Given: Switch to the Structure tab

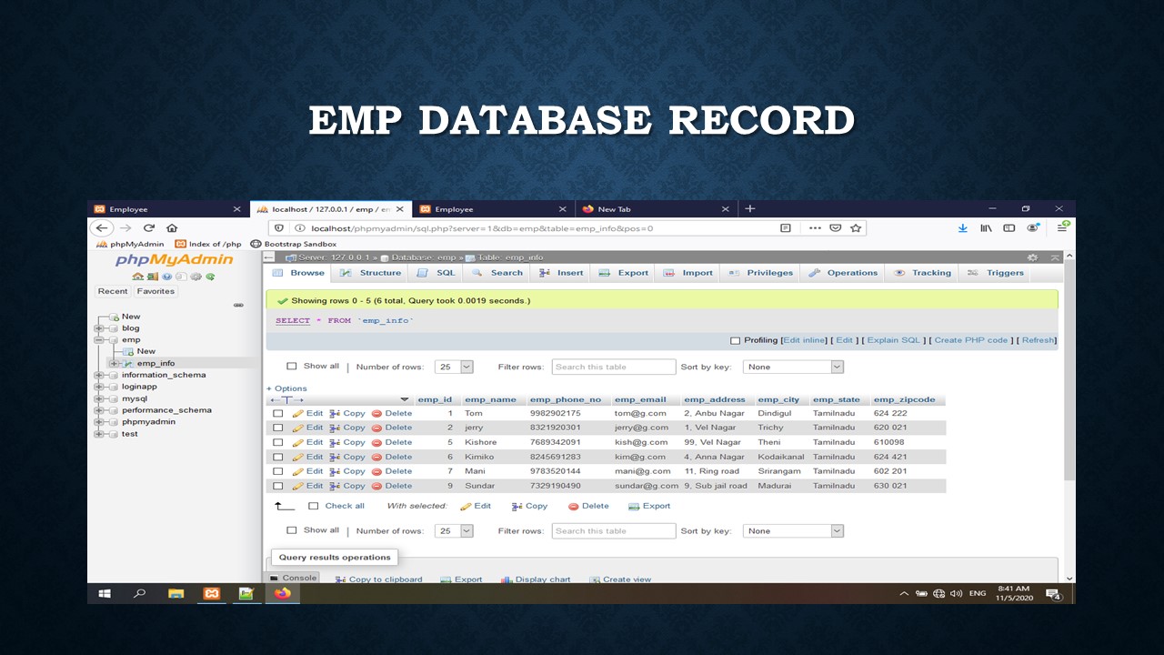Looking at the screenshot, I should [x=370, y=273].
